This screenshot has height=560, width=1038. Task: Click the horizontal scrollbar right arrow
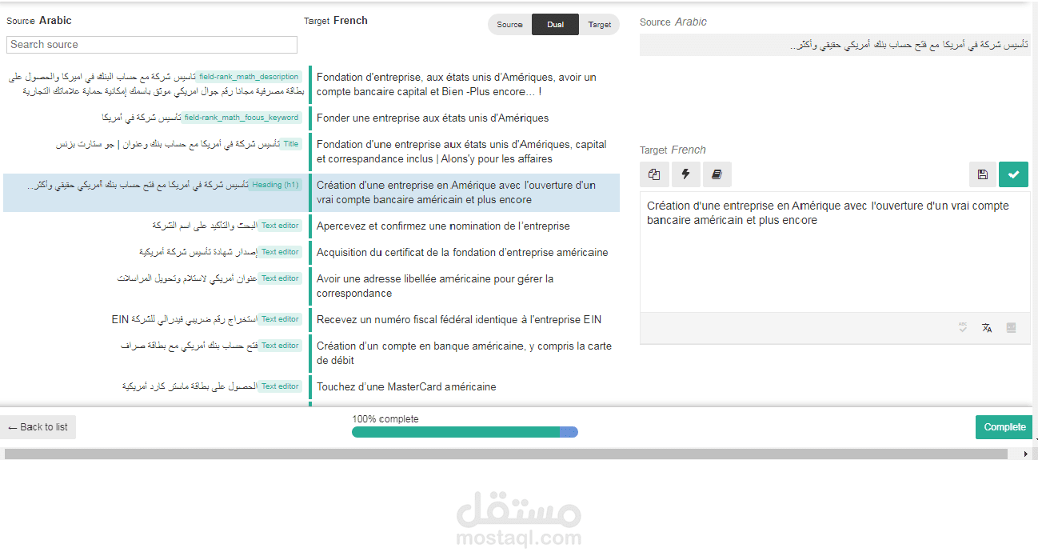click(1026, 454)
